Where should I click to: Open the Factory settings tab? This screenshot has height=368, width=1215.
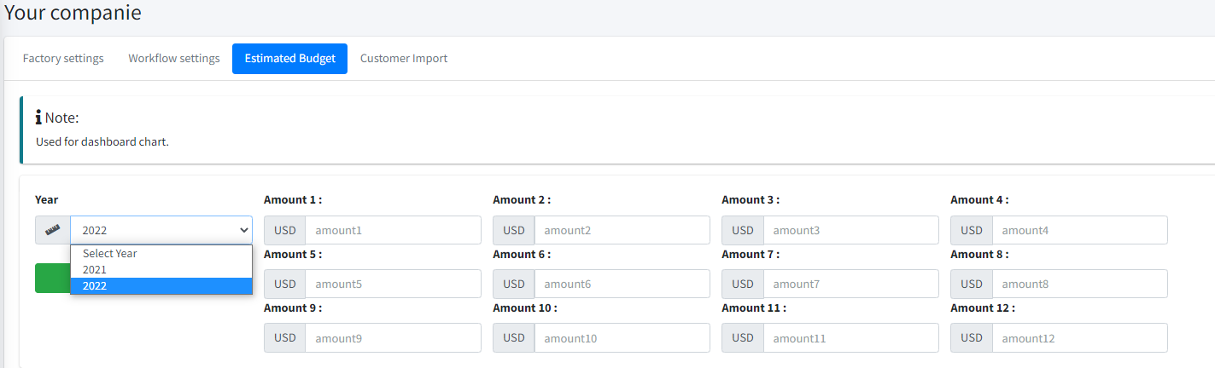tap(63, 59)
